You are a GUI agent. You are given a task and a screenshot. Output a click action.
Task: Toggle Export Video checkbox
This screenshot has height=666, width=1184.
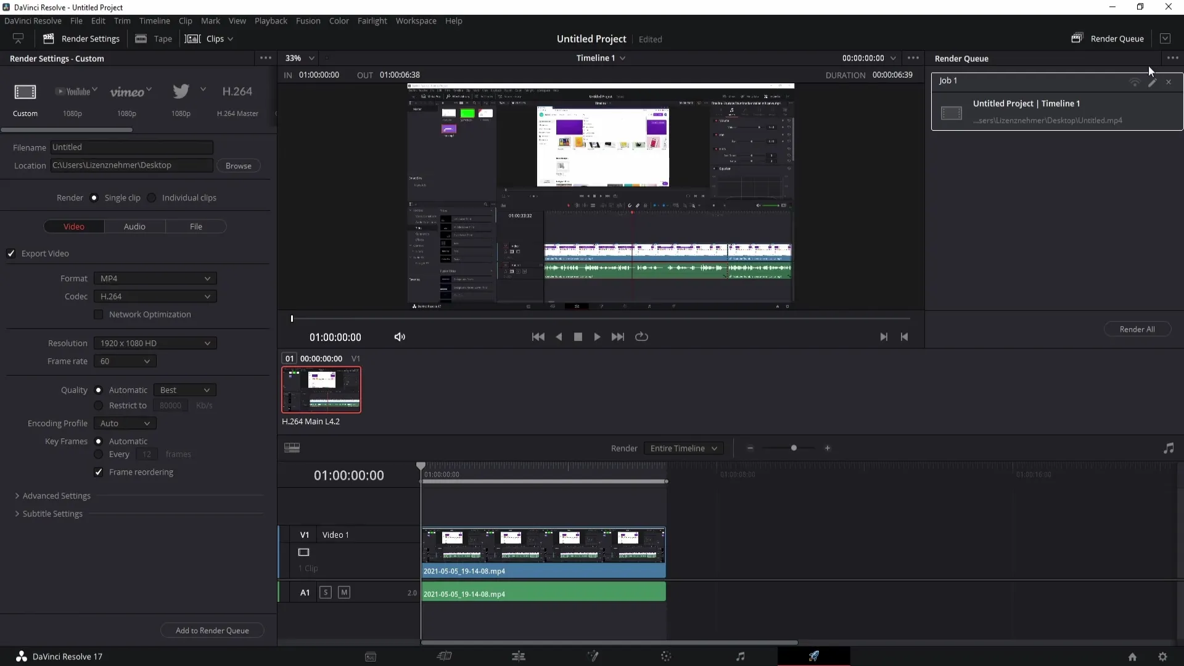11,253
